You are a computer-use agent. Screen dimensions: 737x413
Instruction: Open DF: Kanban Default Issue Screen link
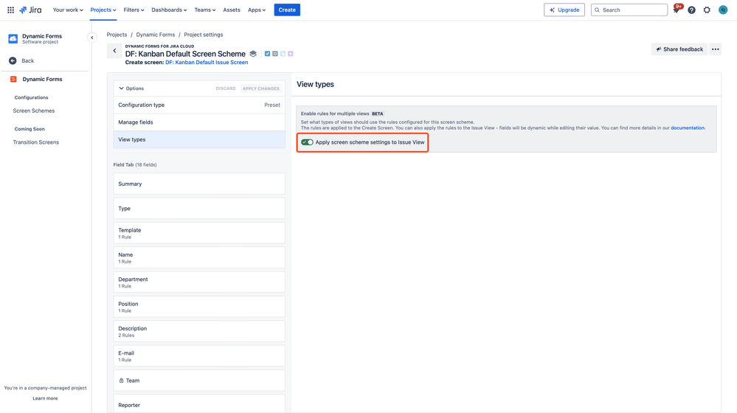207,63
